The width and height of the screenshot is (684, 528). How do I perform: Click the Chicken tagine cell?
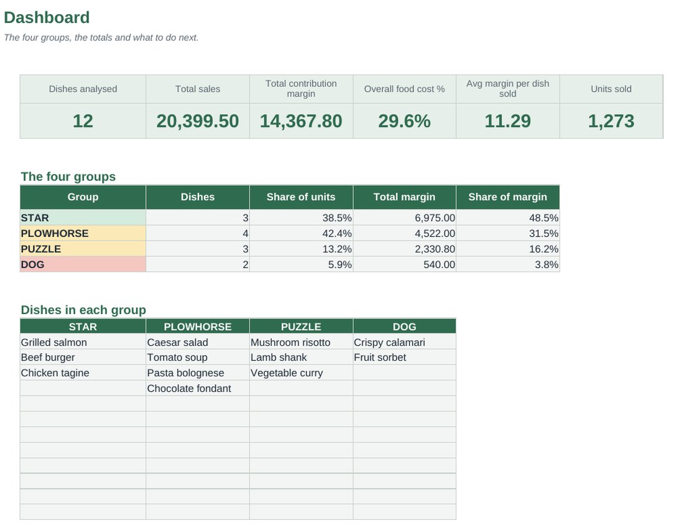click(83, 373)
